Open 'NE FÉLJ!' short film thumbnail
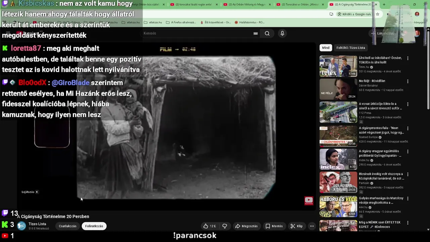430x242 pixels. [x=338, y=89]
